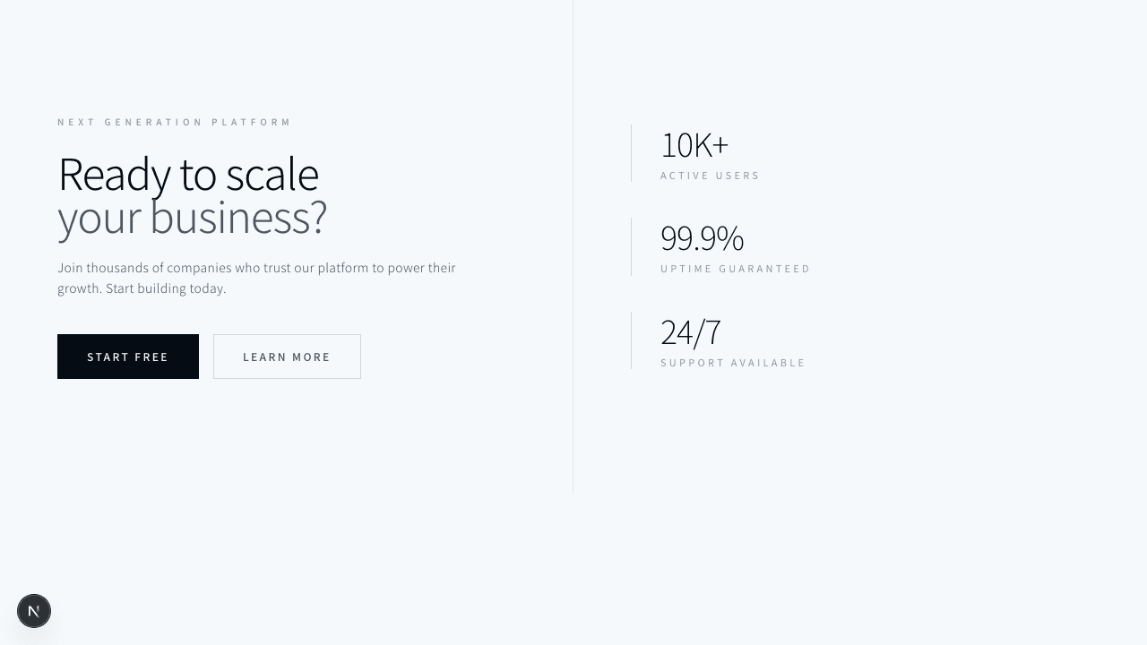Click the ACTIVE USERS label
Image resolution: width=1147 pixels, height=645 pixels.
click(710, 176)
